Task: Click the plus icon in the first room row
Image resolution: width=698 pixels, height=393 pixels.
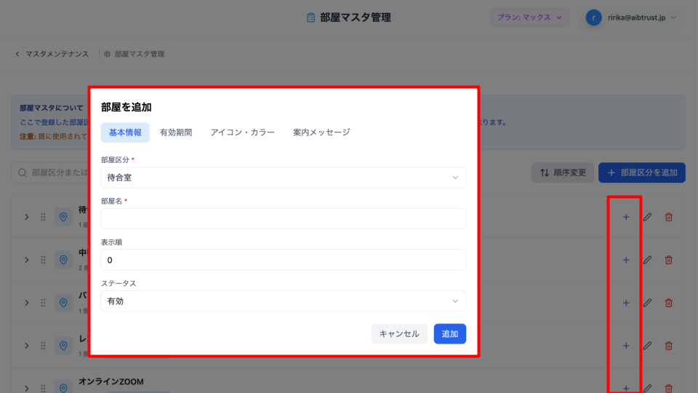Action: pos(625,217)
